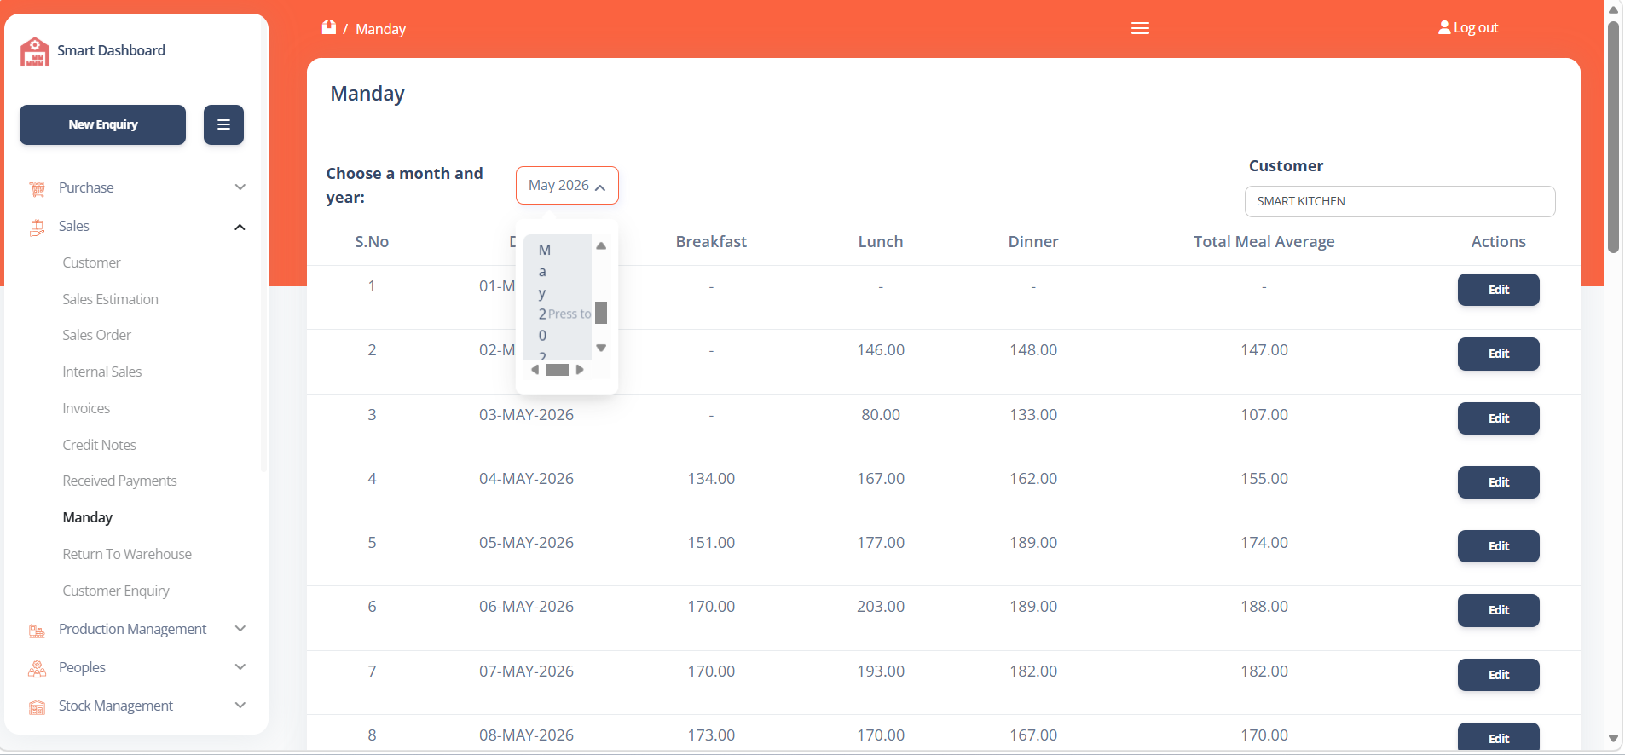Click the Stock Management icon
Viewport: 1625px width, 755px height.
point(37,707)
